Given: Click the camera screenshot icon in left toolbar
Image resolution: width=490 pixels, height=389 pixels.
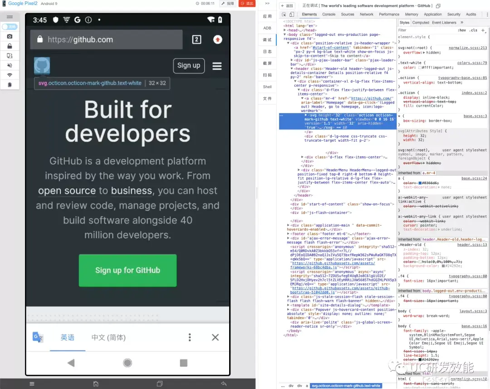Looking at the screenshot, I should tap(10, 36).
